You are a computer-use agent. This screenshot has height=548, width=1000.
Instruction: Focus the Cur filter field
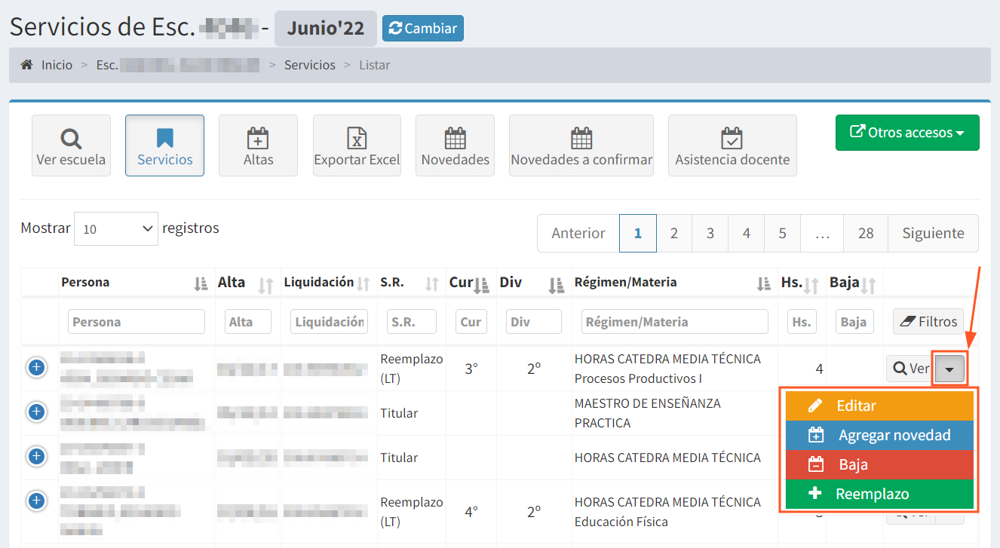click(x=471, y=322)
